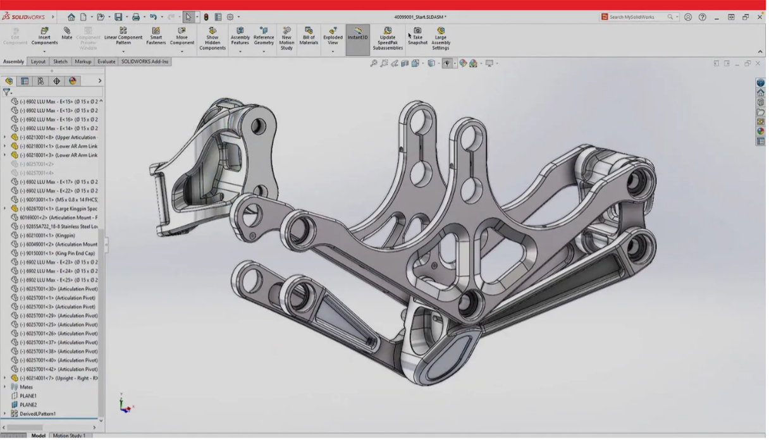Click the Undo arrow icon

[153, 17]
